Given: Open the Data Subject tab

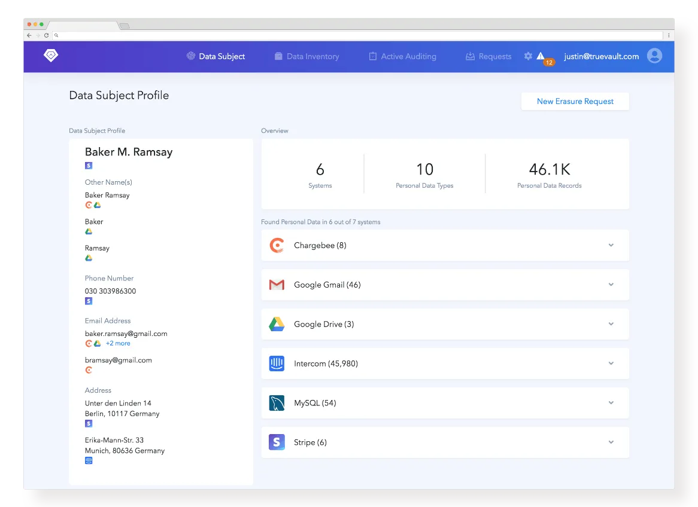Looking at the screenshot, I should point(216,56).
